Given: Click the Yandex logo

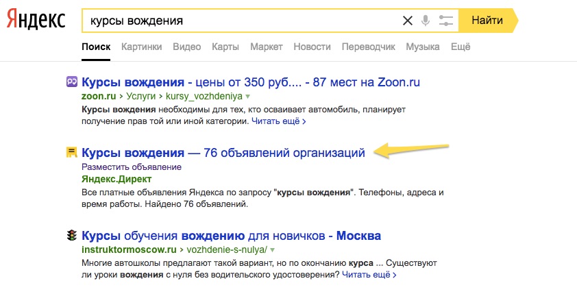Looking at the screenshot, I should click(x=36, y=21).
